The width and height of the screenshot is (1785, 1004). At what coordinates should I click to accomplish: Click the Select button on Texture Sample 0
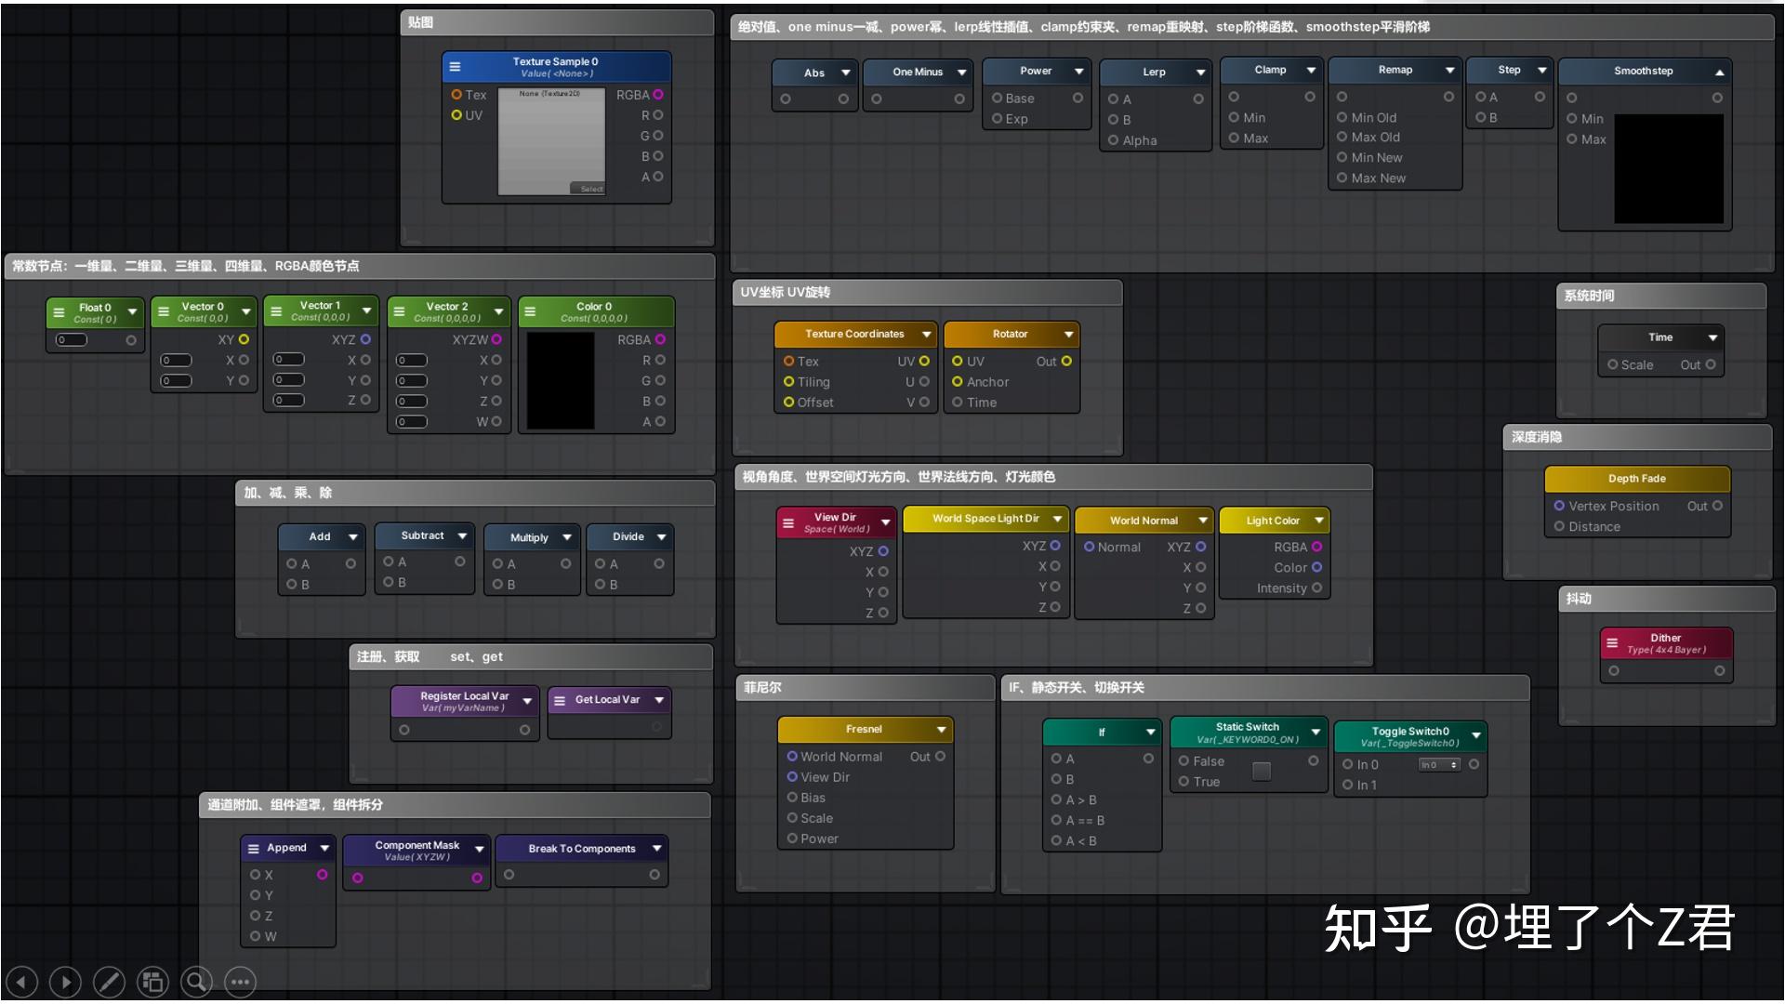click(x=591, y=188)
